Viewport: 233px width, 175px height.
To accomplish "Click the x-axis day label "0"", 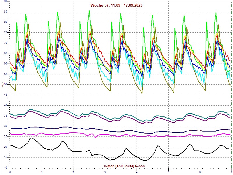I will pos(10,172).
